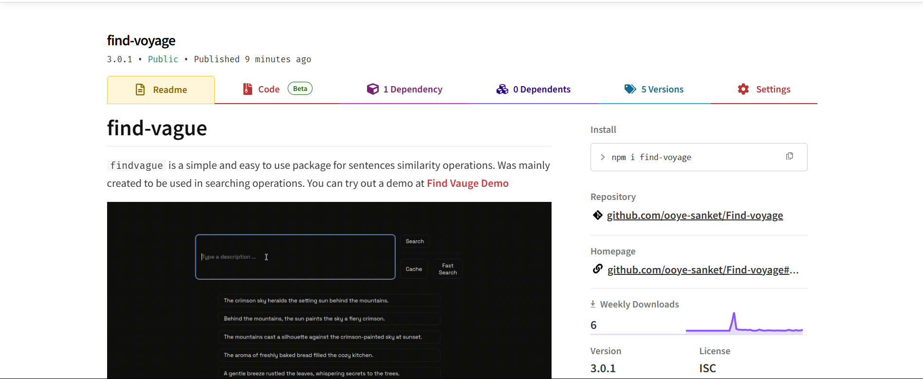Screen dimensions: 923x379
Task: Switch to the Code tab
Action: tap(277, 90)
